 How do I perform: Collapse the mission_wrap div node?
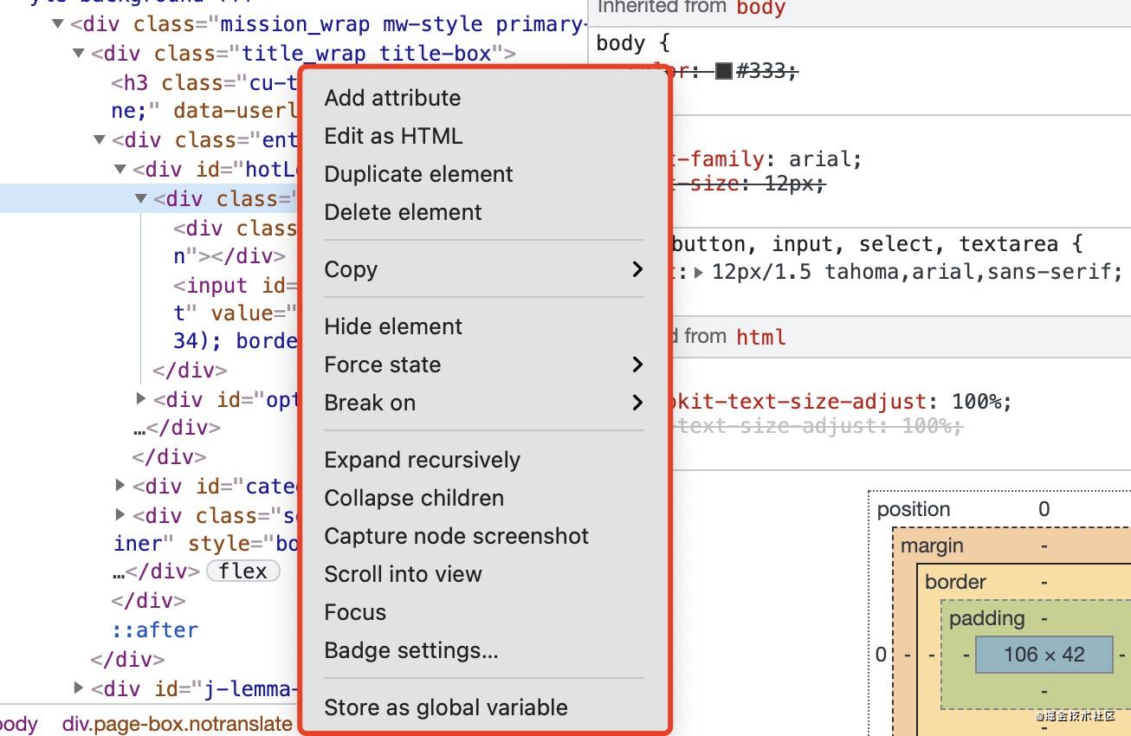(58, 24)
